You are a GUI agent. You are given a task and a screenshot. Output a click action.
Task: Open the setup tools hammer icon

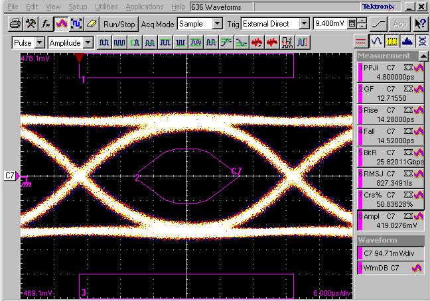(x=31, y=24)
